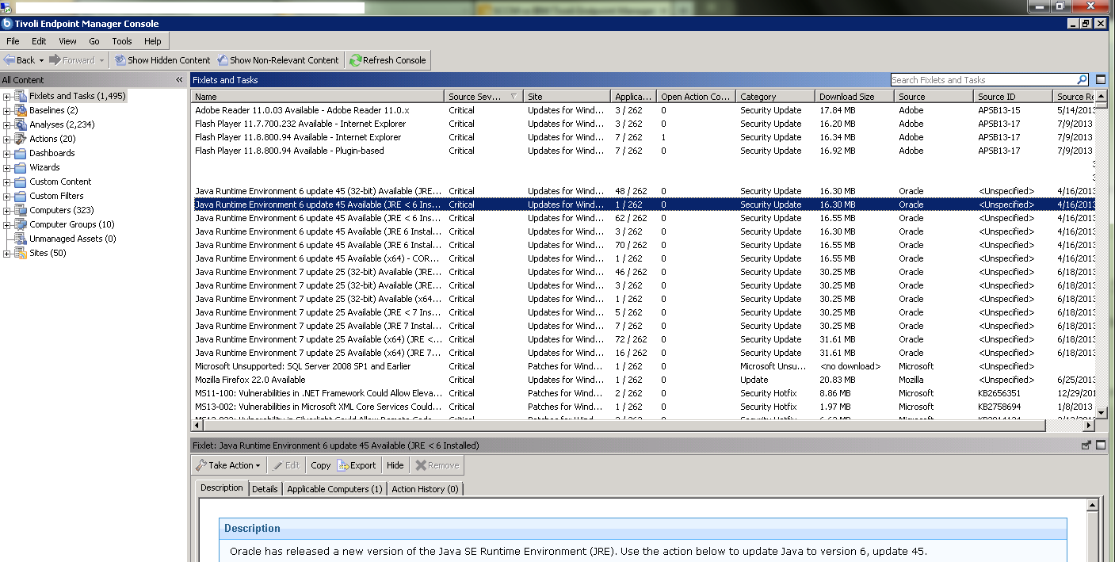Click inside the Search Fixlets and Tasks field
The image size is (1115, 562).
click(983, 79)
